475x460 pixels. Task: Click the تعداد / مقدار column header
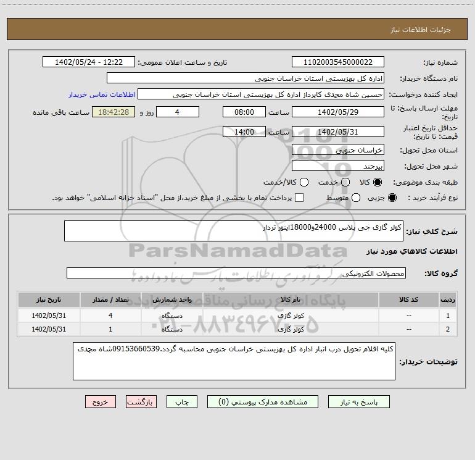(x=110, y=300)
